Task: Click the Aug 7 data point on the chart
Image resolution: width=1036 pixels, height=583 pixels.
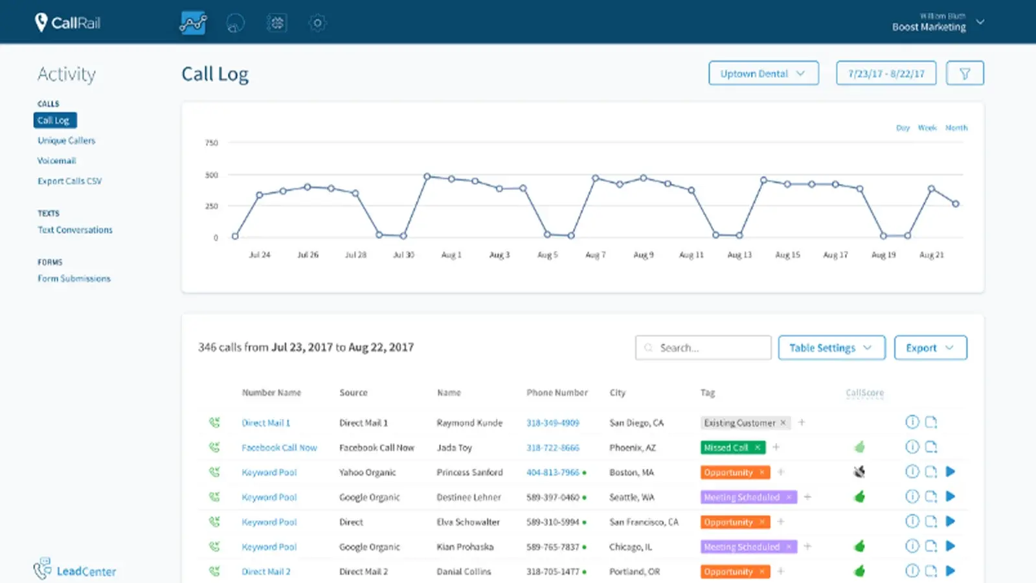Action: point(595,177)
